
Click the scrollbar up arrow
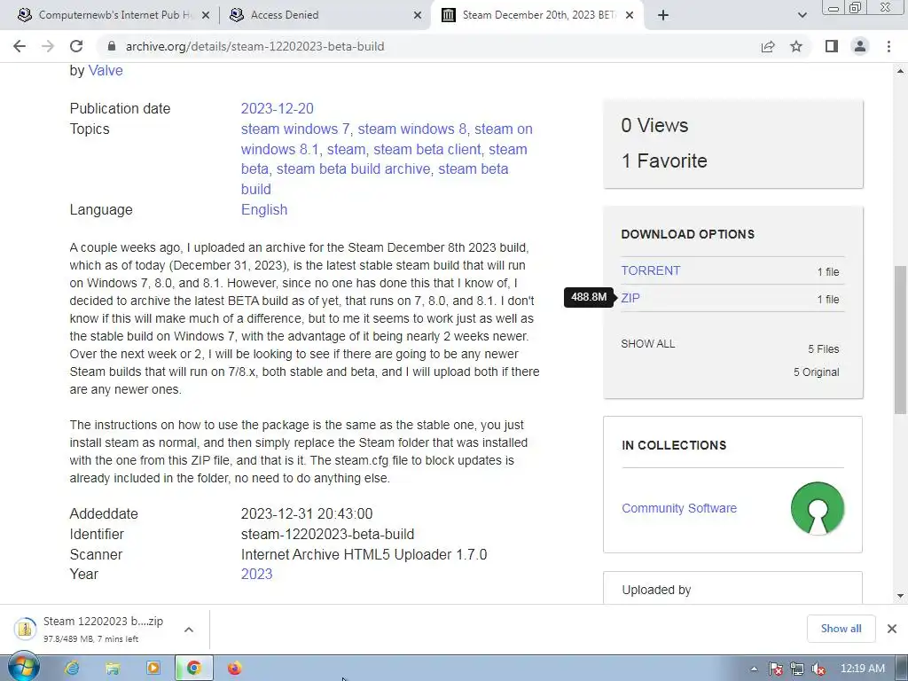[900, 71]
